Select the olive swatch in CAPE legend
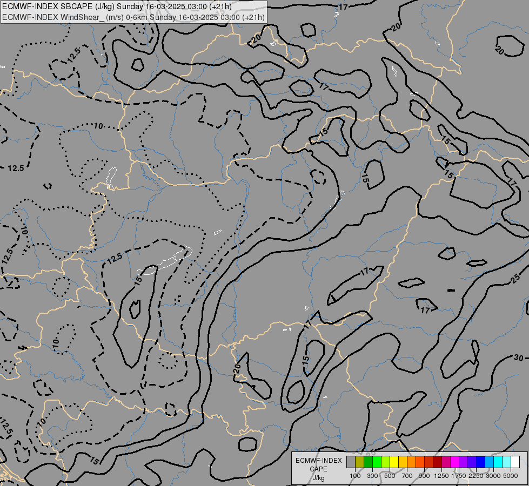 (360, 462)
